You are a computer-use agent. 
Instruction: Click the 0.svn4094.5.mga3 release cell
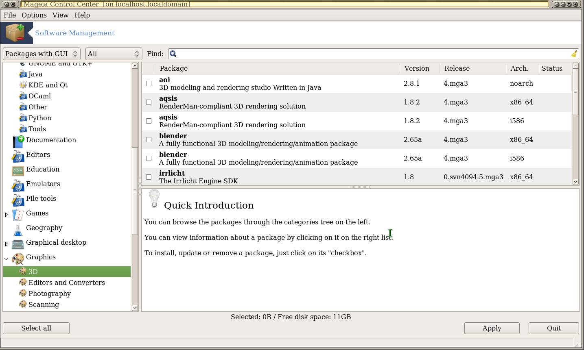click(473, 177)
